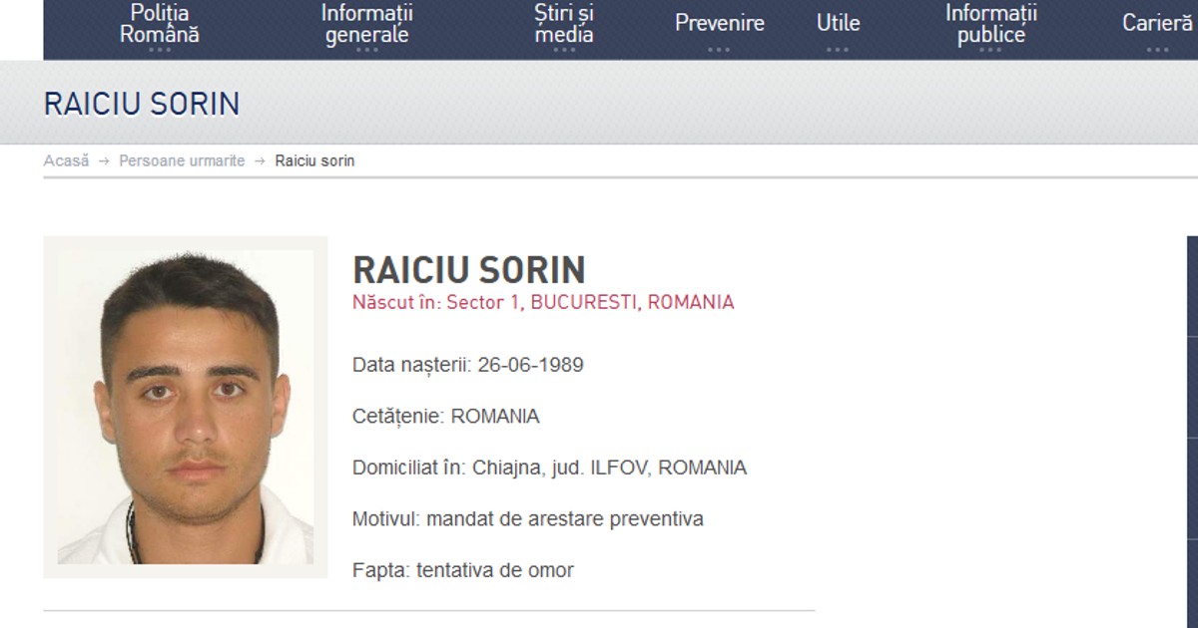Screen dimensions: 1198x628
Task: Open the Carieră menu
Action: (1156, 23)
